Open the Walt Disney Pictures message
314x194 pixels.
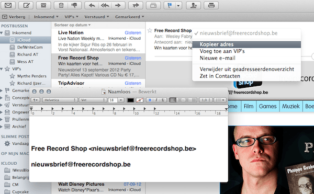98,187
